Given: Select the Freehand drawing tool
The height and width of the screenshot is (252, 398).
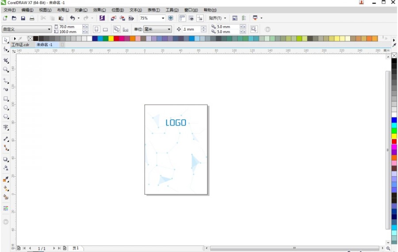Looking at the screenshot, I should pyautogui.click(x=6, y=81).
